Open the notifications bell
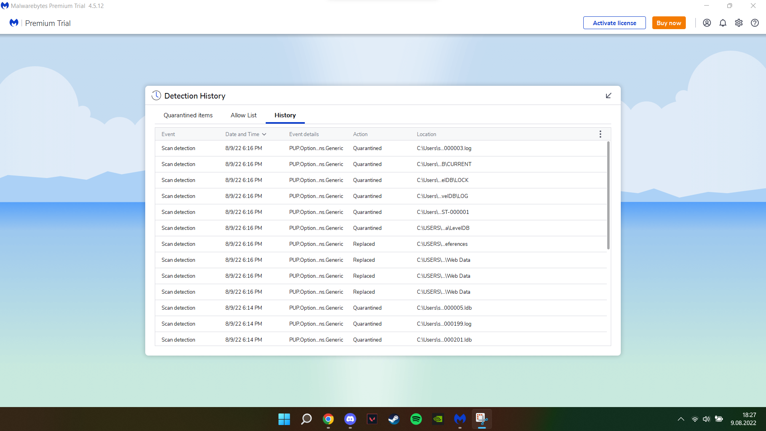The image size is (766, 431). 723,23
